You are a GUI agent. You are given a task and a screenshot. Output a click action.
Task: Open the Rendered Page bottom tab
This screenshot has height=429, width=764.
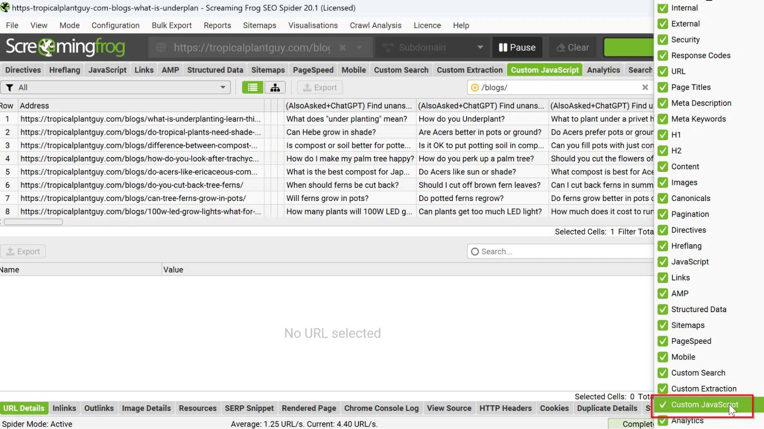pyautogui.click(x=309, y=408)
